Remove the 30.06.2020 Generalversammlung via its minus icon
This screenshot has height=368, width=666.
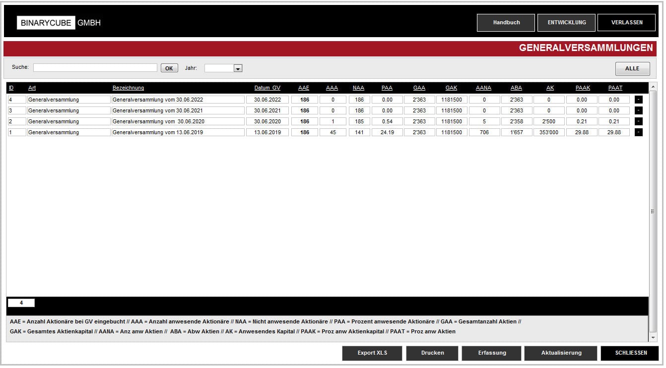click(x=639, y=121)
